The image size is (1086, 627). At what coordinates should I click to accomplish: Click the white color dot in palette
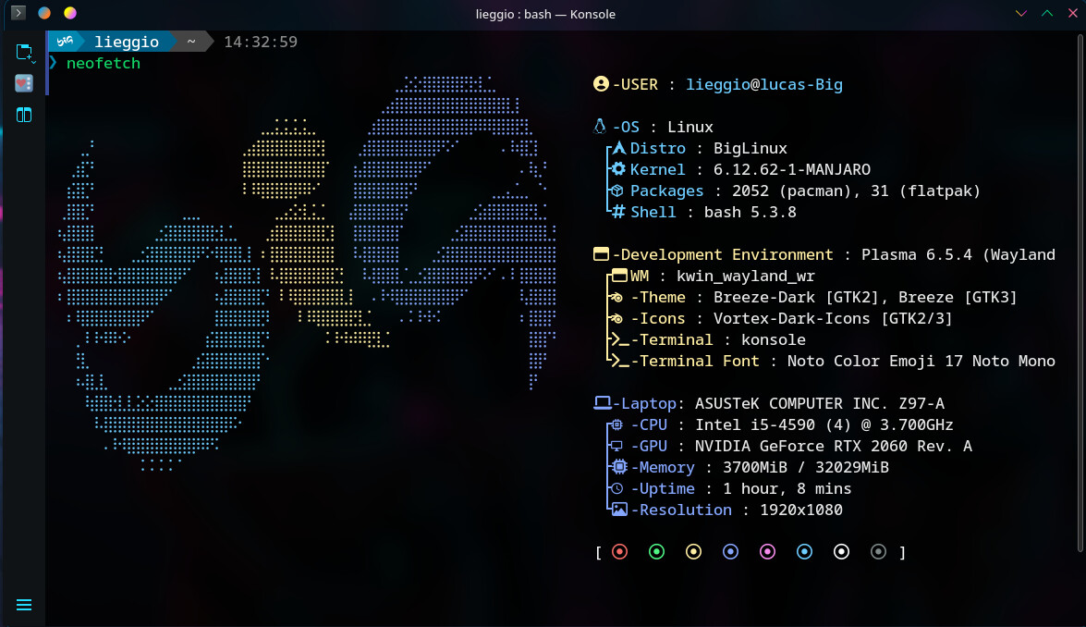[x=841, y=552]
